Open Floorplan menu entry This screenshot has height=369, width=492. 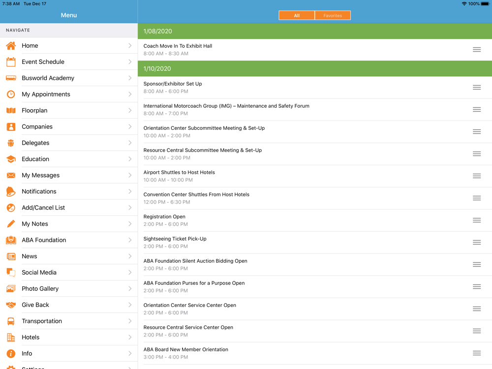tap(69, 110)
